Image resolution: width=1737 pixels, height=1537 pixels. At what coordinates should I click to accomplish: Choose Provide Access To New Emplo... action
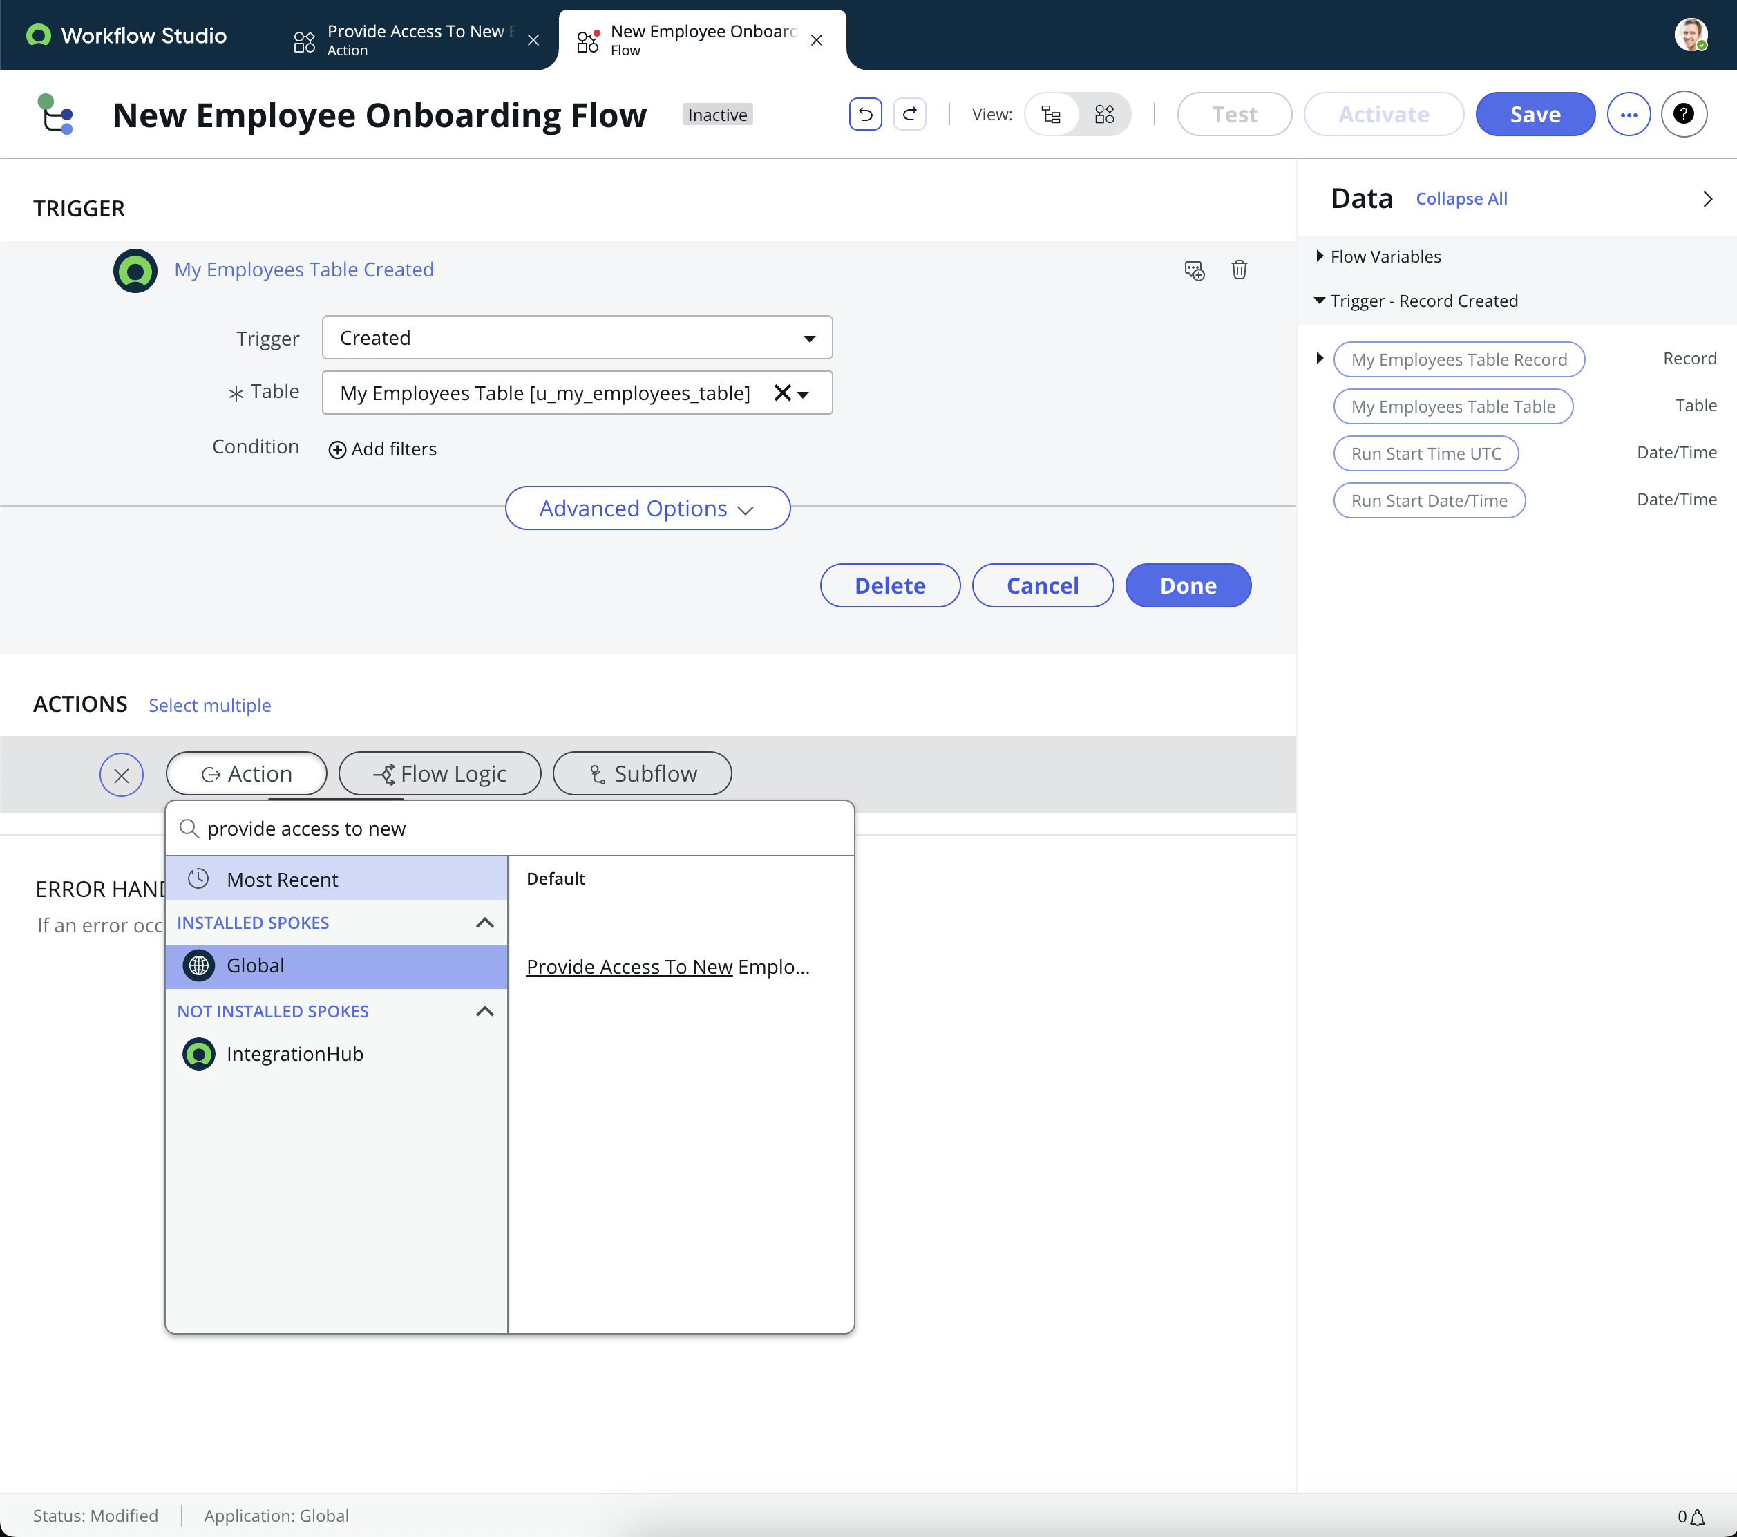pyautogui.click(x=668, y=967)
